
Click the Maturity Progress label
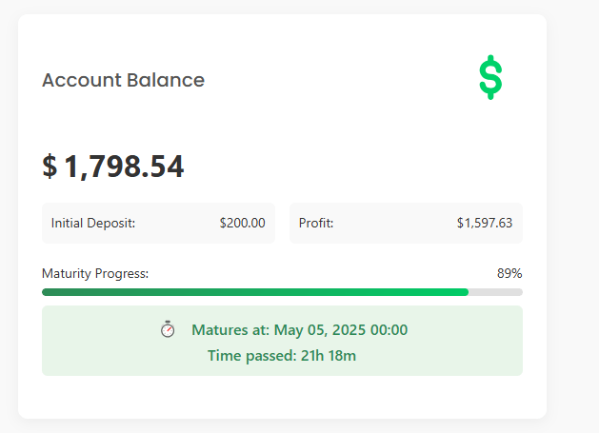tap(95, 274)
